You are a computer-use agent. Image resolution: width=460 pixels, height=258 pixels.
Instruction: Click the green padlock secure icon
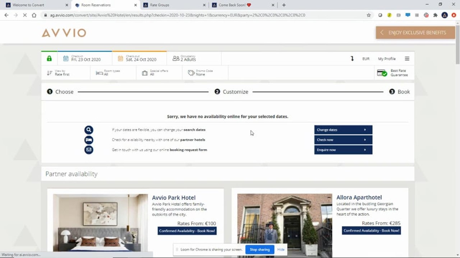point(49,58)
